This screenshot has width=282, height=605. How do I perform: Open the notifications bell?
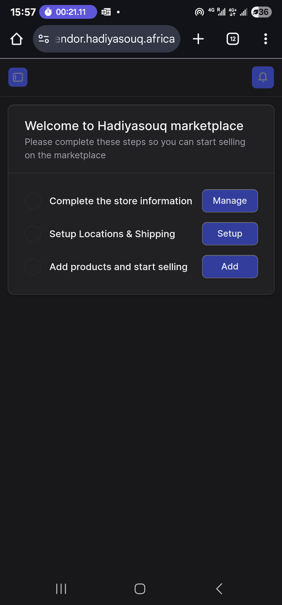(x=263, y=77)
